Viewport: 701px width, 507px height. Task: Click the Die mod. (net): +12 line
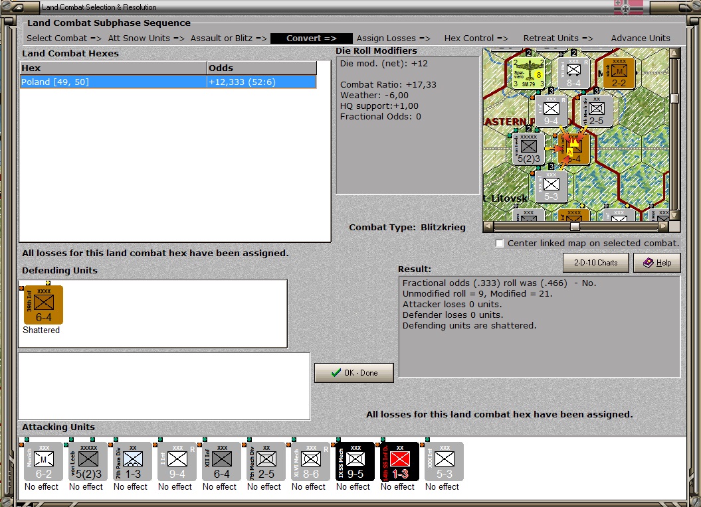point(383,64)
